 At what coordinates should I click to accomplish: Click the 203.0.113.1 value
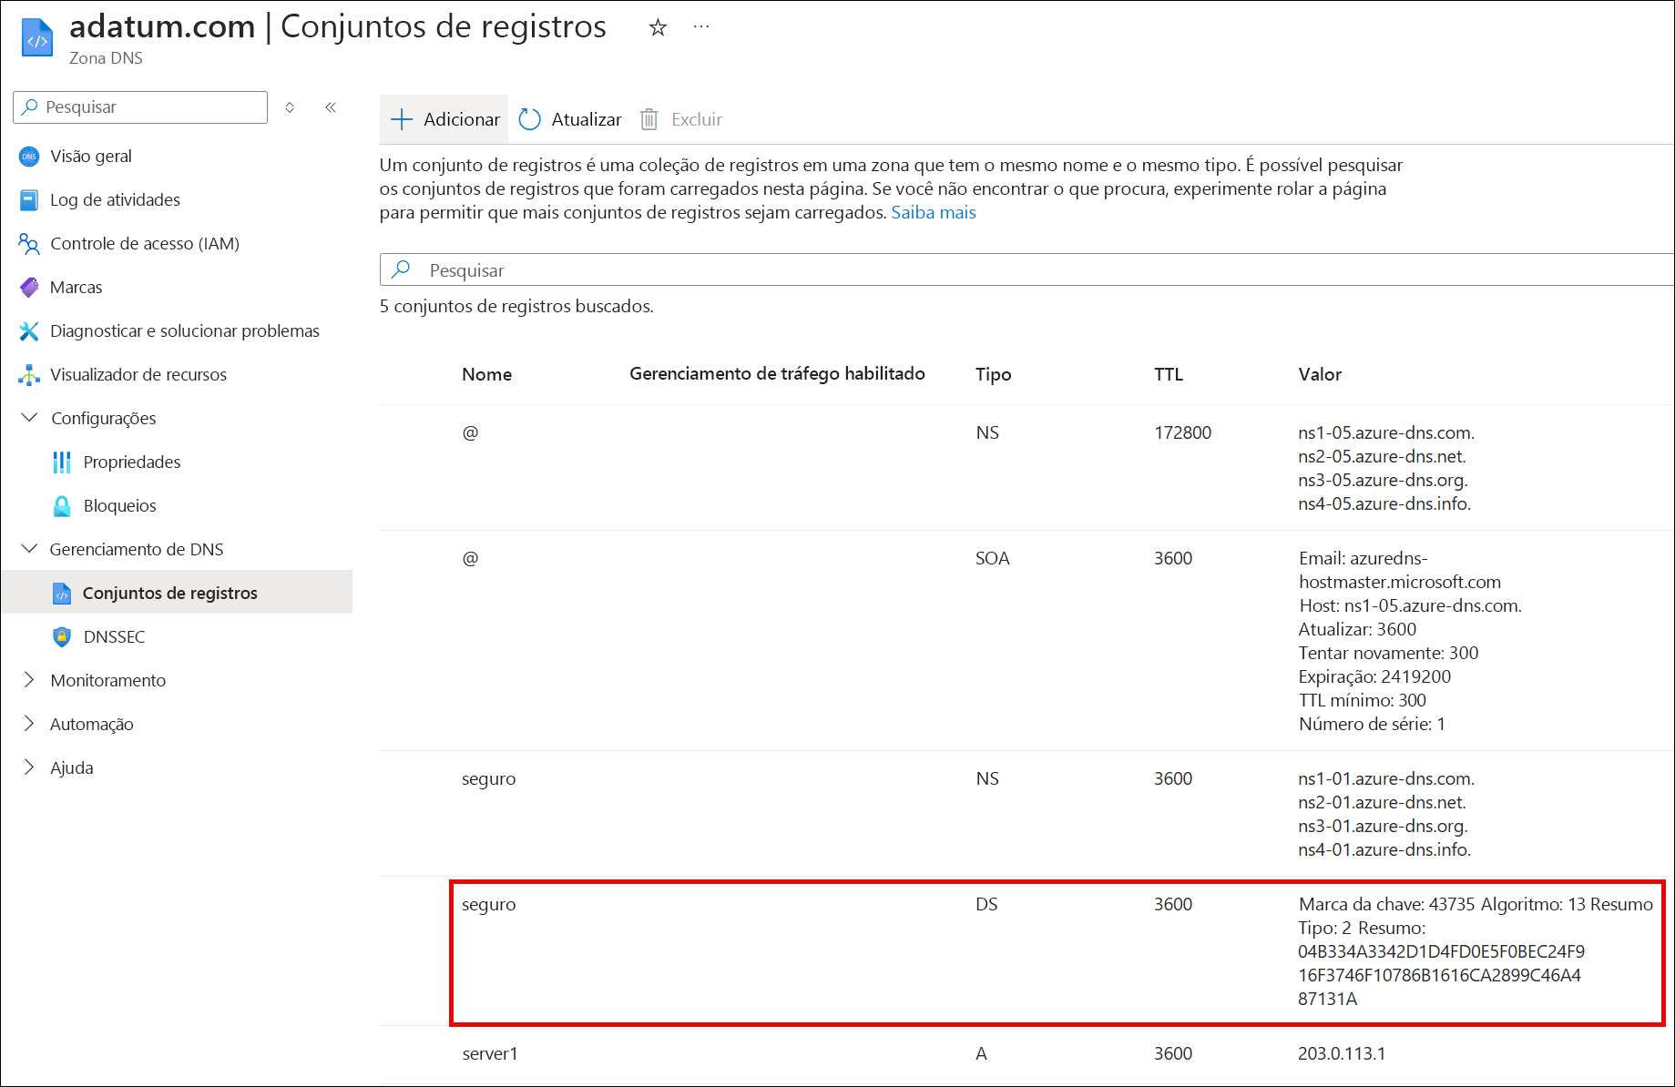[1342, 1054]
